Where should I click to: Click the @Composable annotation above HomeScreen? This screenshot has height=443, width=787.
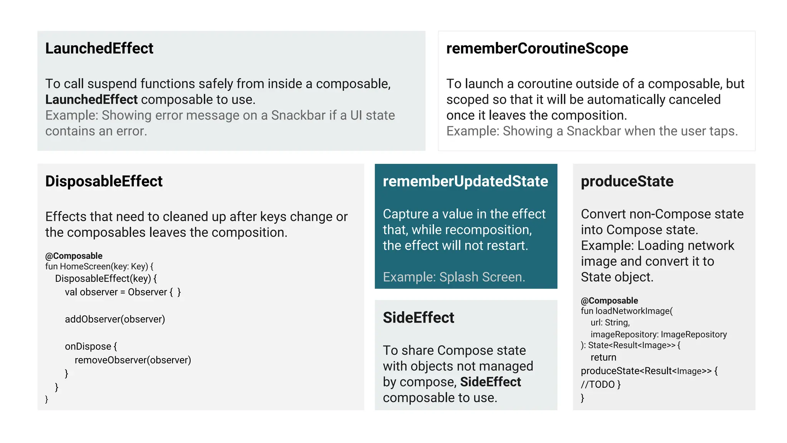[74, 256]
